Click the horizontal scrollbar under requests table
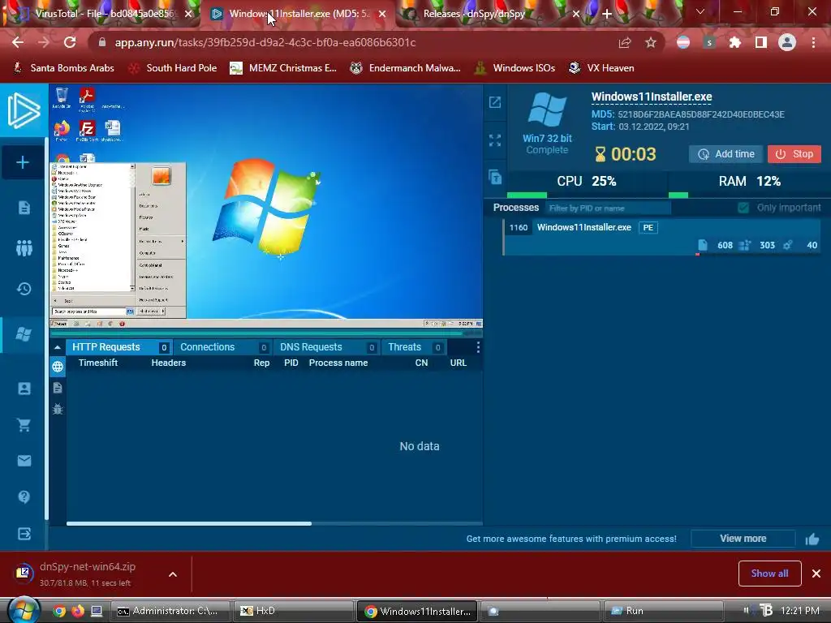The image size is (831, 623). [188, 523]
